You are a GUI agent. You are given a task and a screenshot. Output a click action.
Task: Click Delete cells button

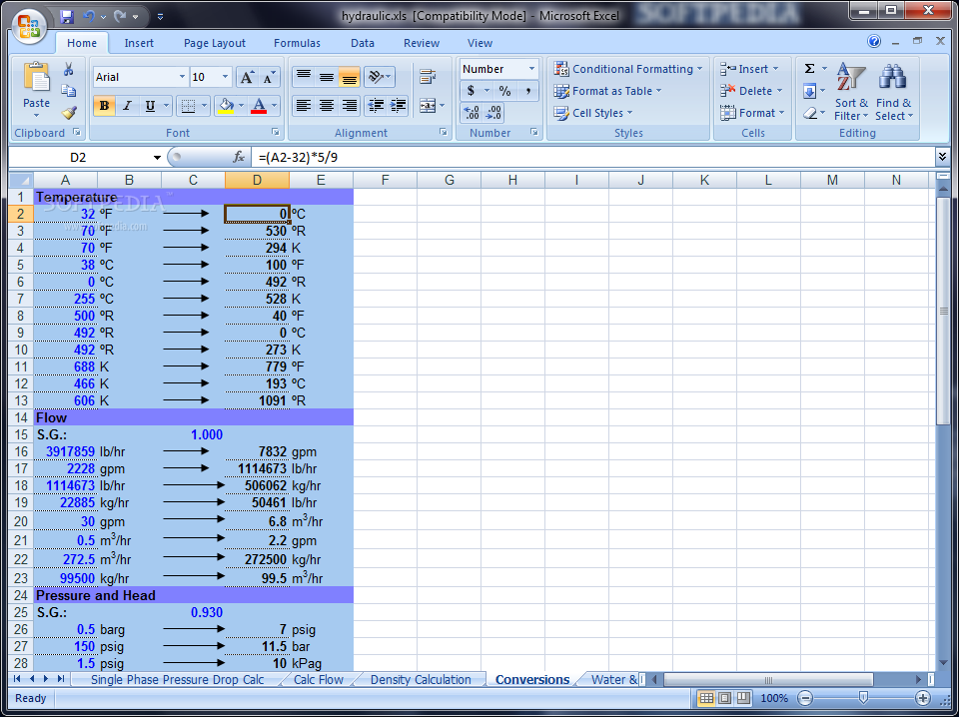pos(751,91)
